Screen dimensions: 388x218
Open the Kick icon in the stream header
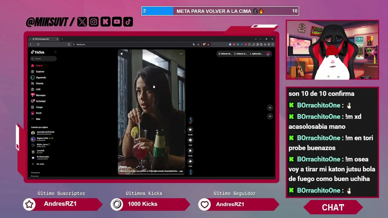coord(105,21)
